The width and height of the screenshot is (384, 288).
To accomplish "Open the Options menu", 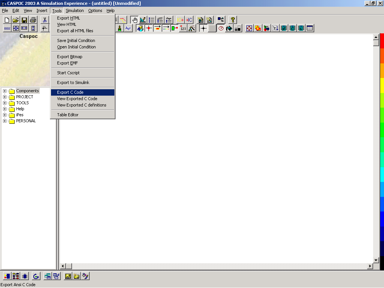I will coord(95,10).
